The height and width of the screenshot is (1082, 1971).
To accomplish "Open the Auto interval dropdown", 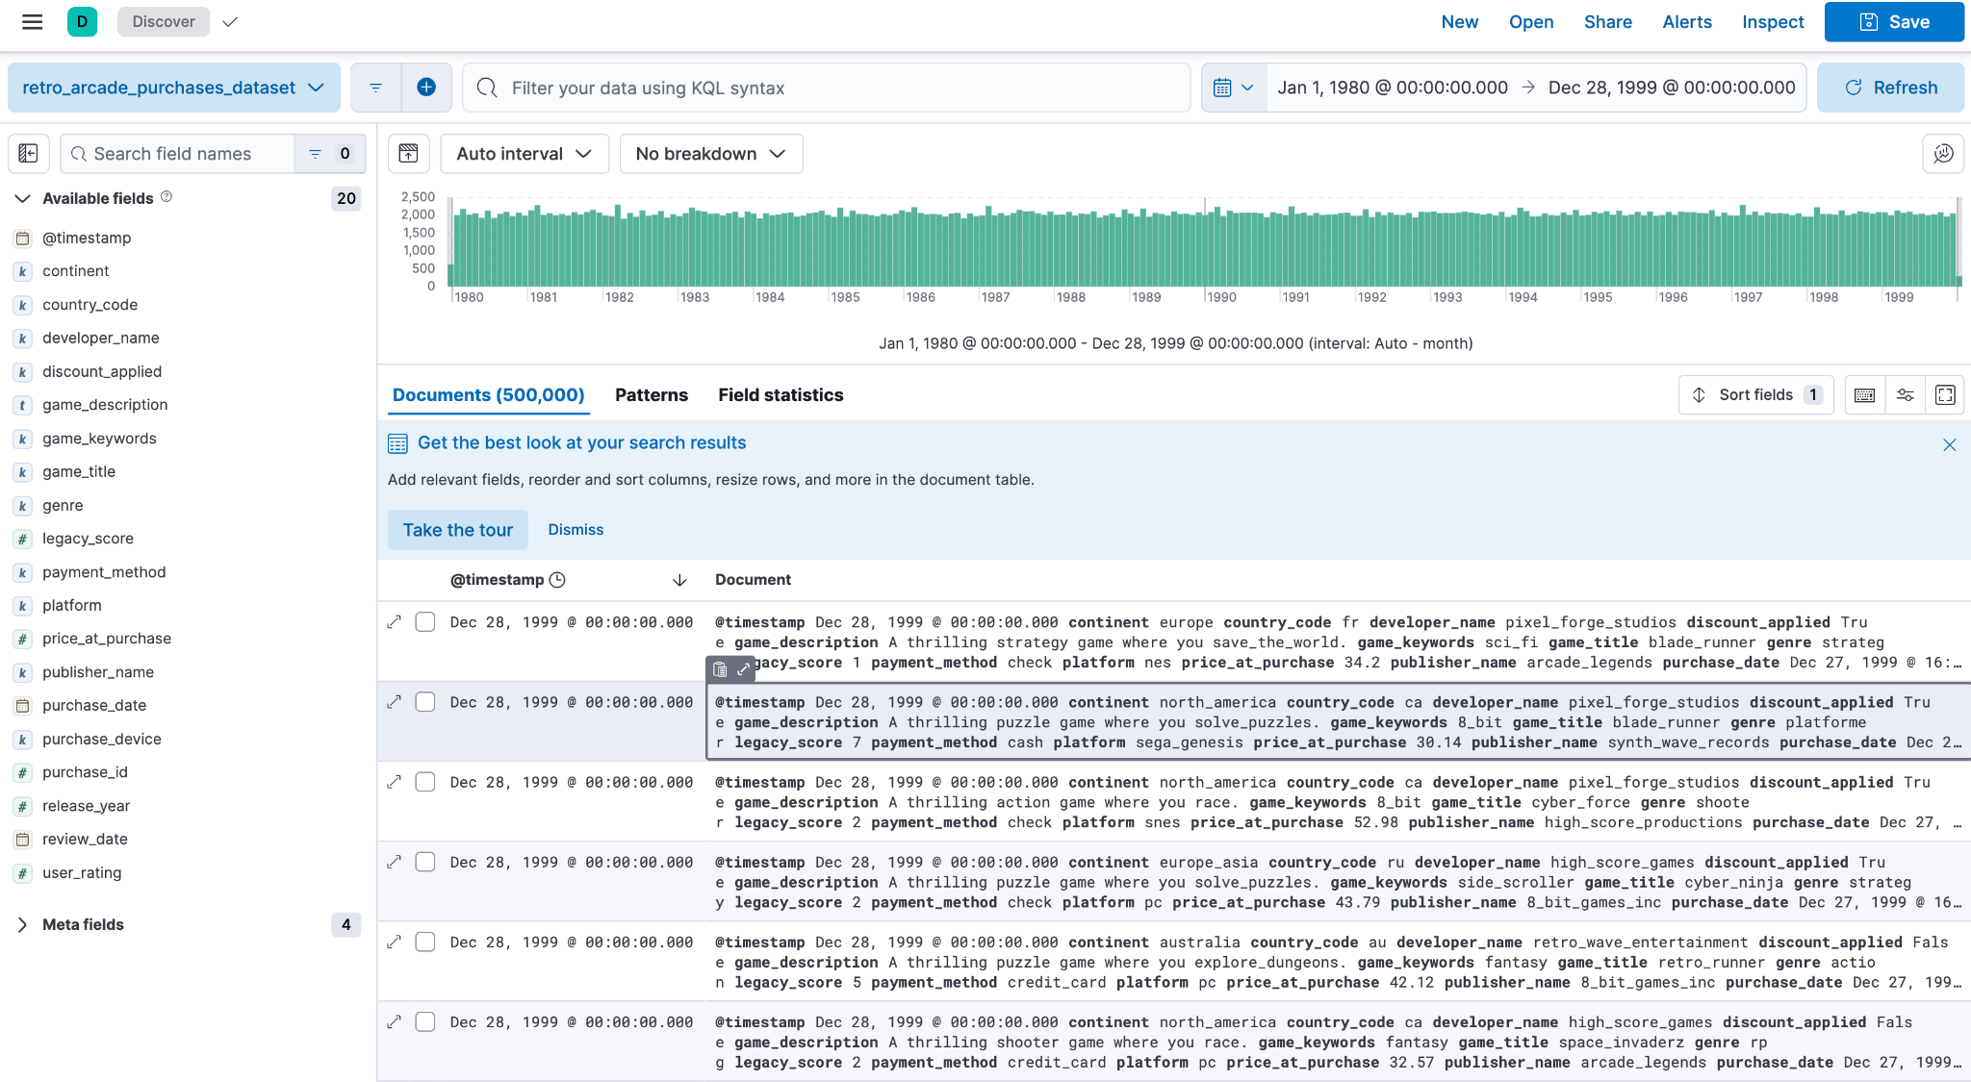I will (525, 154).
